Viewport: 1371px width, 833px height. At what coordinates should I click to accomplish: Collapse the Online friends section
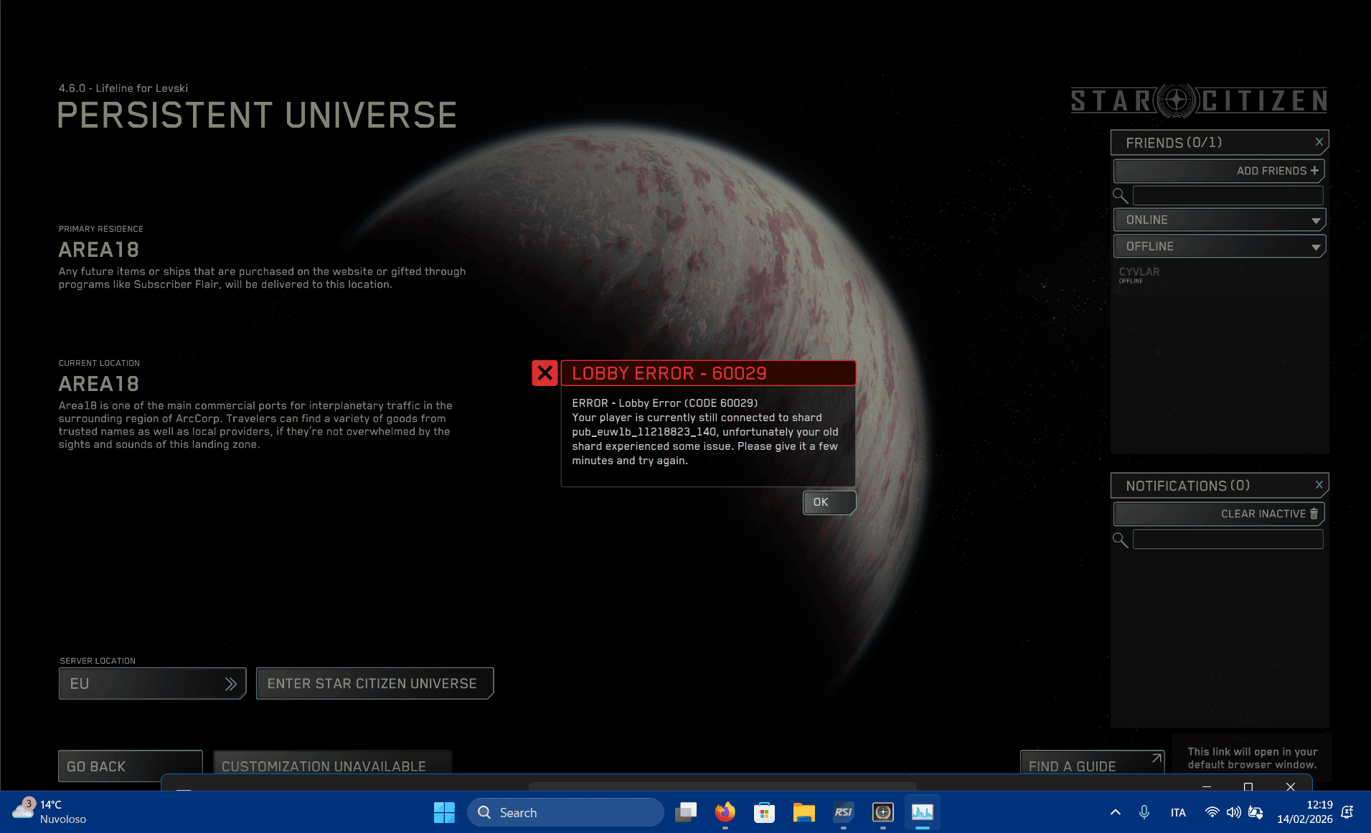1219,220
